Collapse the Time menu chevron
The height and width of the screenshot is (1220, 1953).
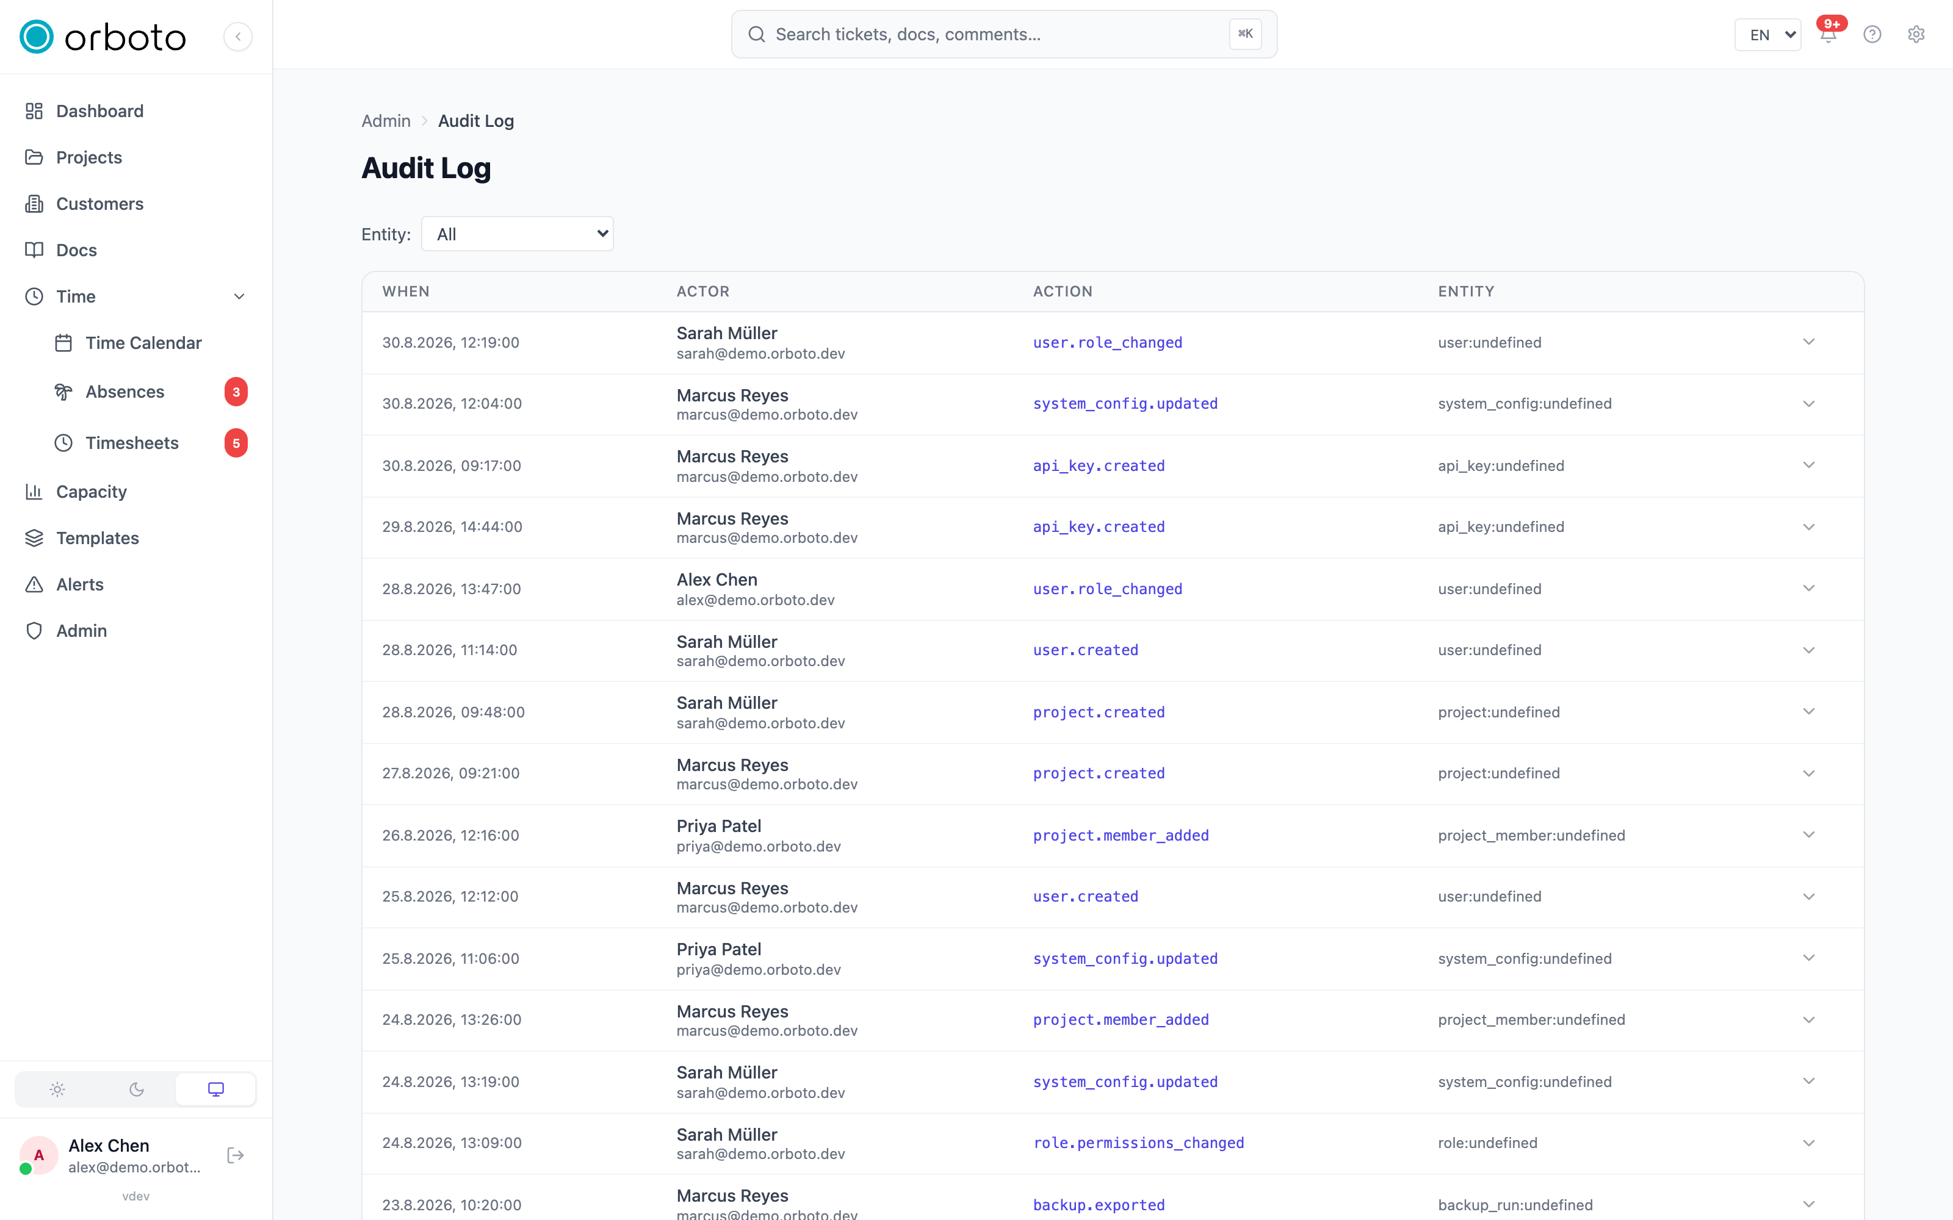pyautogui.click(x=239, y=297)
